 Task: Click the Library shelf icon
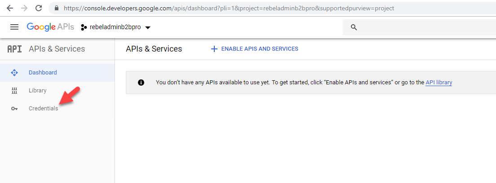[x=14, y=91]
